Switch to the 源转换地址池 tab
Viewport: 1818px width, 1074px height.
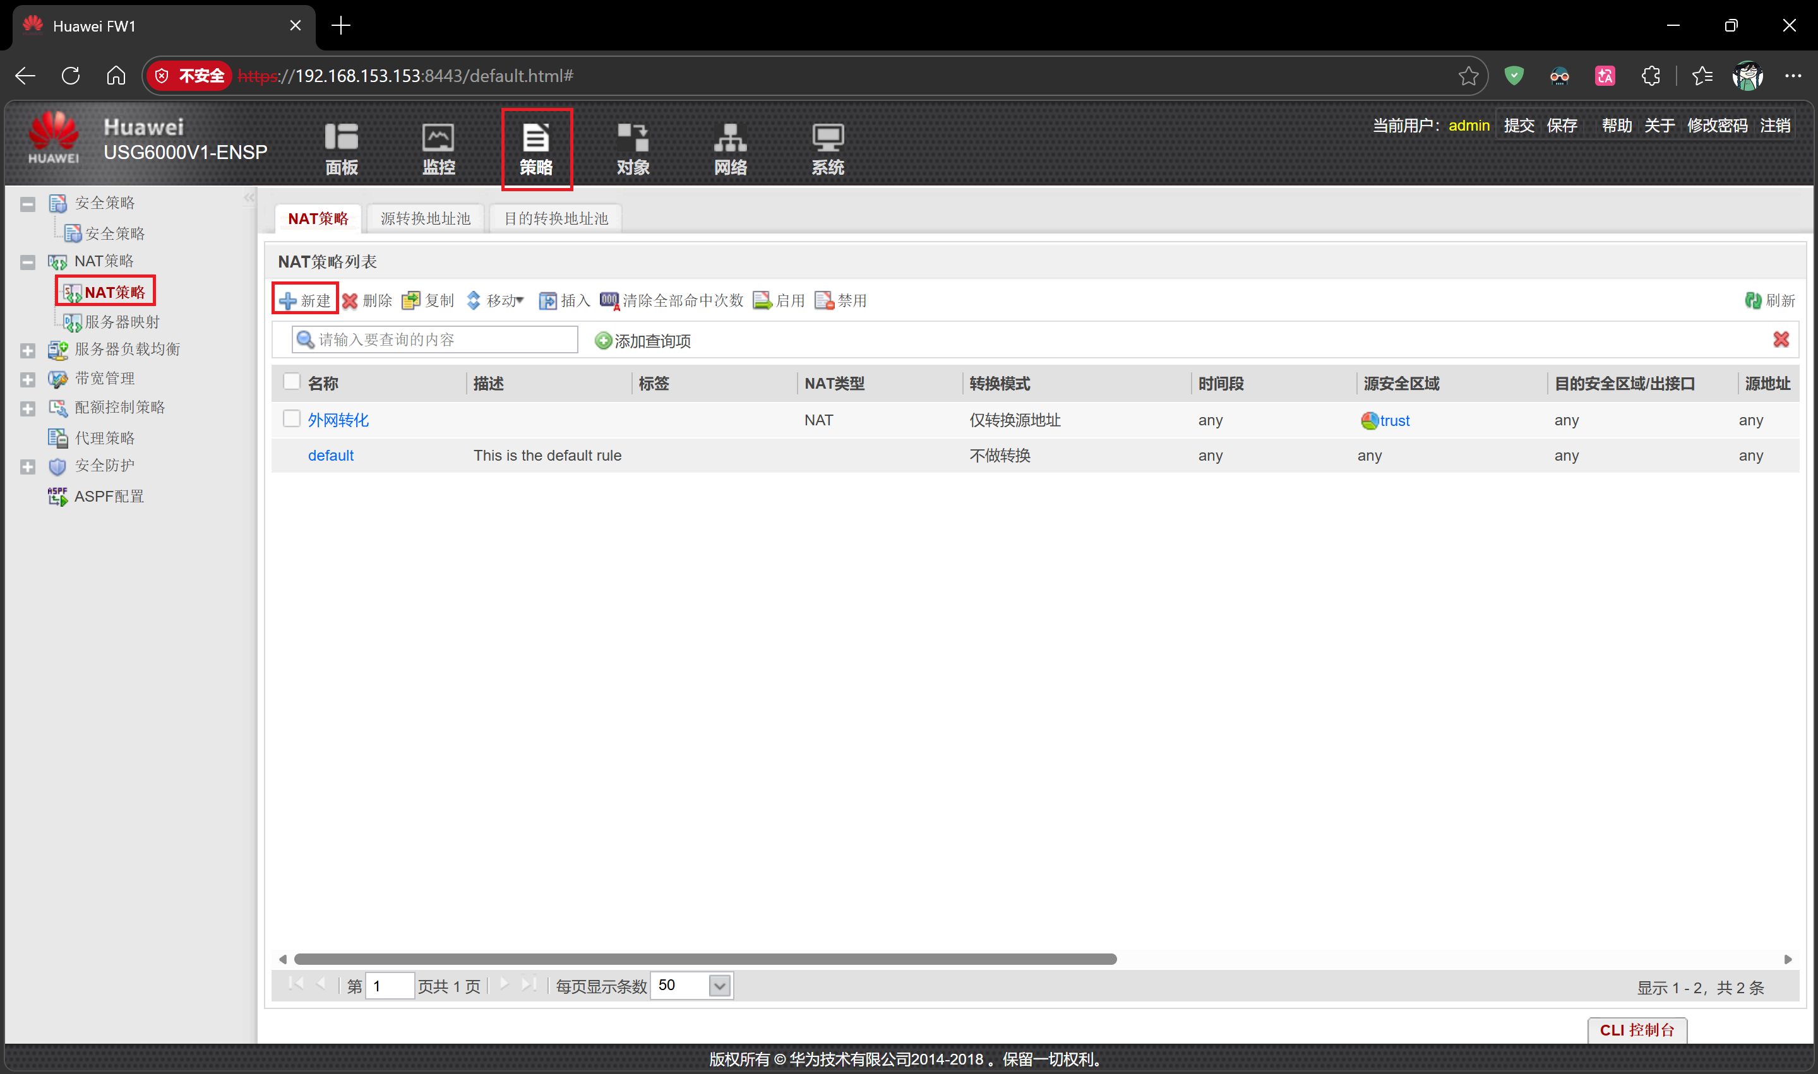(425, 218)
